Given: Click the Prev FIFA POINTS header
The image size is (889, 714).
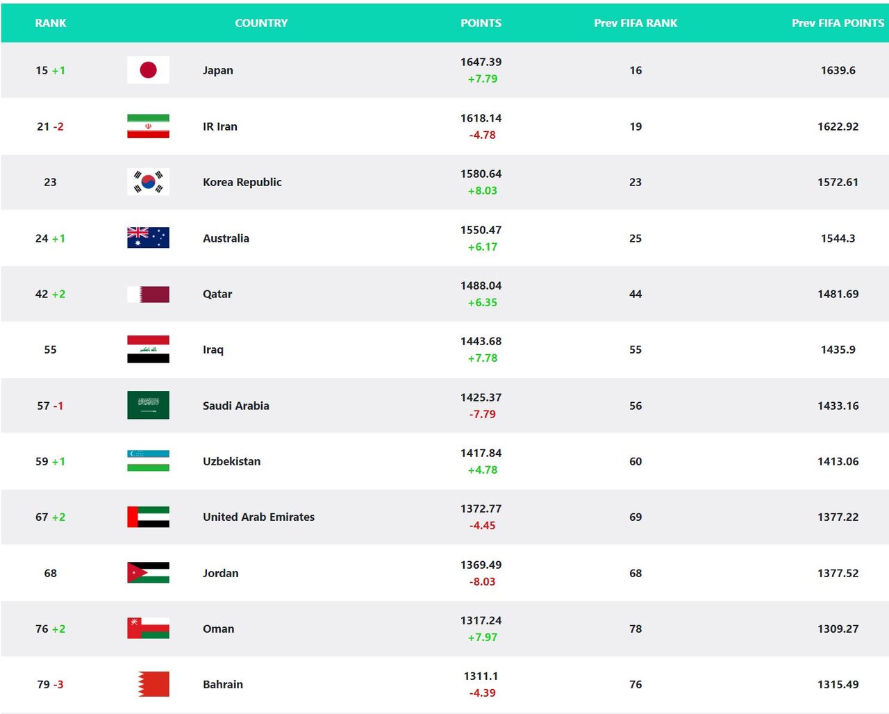Looking at the screenshot, I should coord(837,23).
